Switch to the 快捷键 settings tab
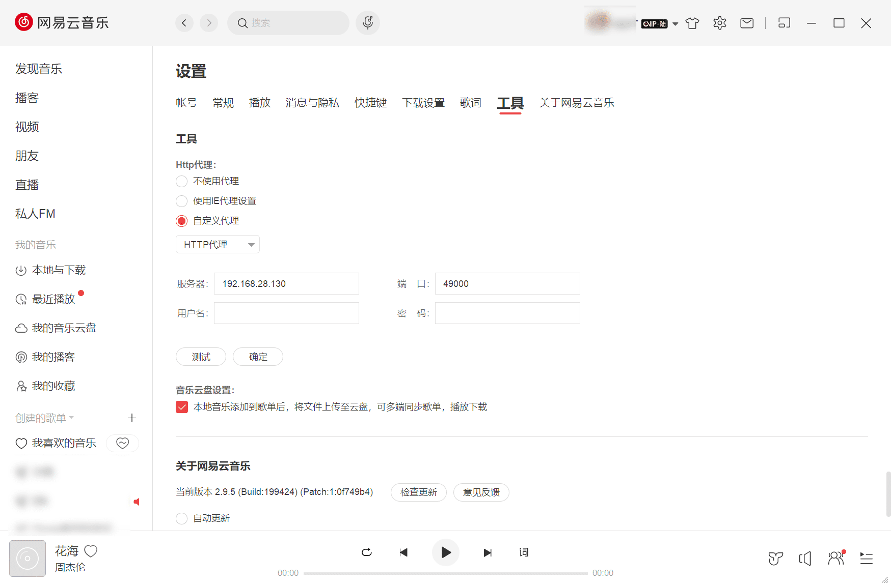 pyautogui.click(x=370, y=103)
